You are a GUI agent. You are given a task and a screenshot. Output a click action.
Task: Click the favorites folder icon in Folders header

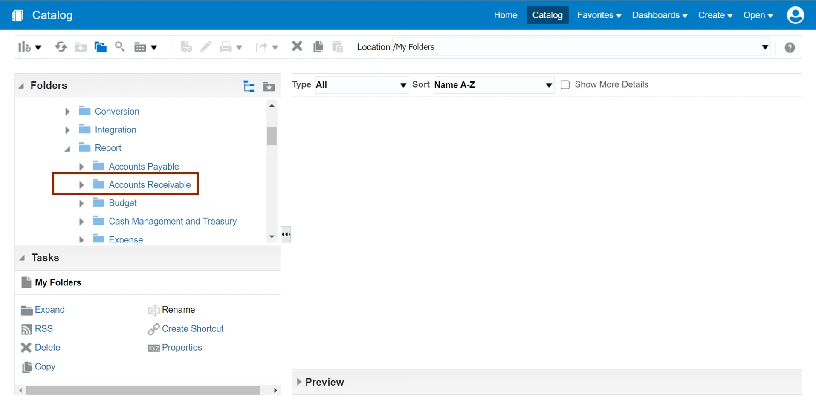point(269,86)
